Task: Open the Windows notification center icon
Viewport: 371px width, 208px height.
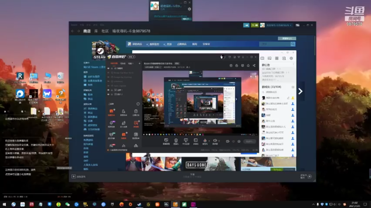Action: click(x=365, y=204)
